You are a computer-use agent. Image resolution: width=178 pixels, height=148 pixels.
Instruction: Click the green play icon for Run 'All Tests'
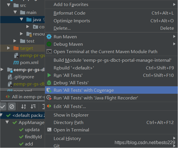click(x=49, y=75)
